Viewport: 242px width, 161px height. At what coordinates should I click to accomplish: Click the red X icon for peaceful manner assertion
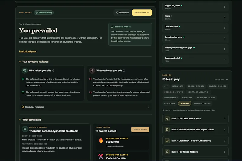[x=90, y=92]
